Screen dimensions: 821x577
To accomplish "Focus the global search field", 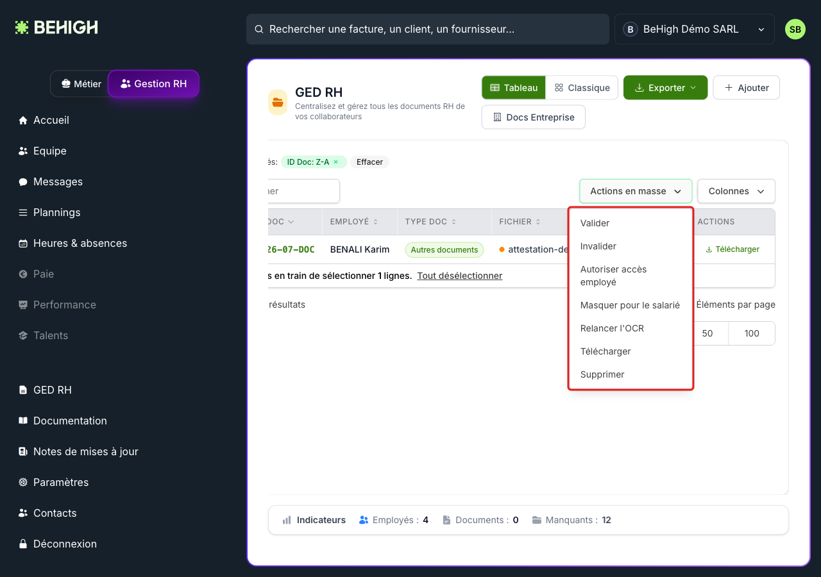I will pos(428,29).
